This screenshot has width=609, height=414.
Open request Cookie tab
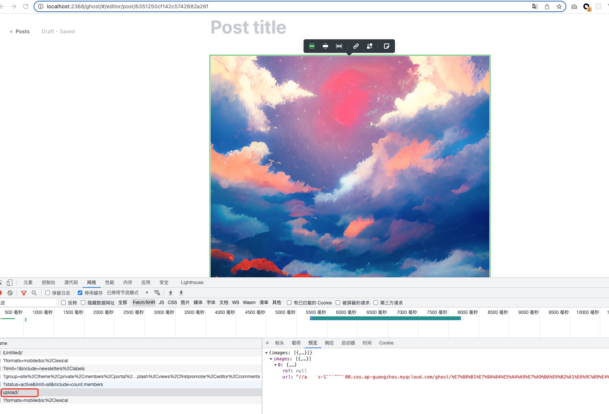coord(386,343)
